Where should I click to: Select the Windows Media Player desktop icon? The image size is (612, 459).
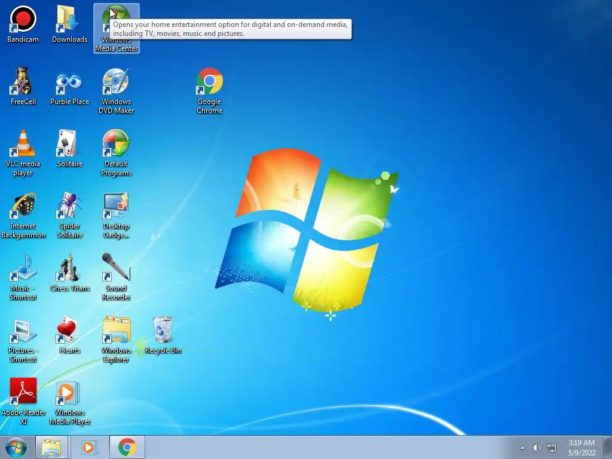click(x=69, y=403)
